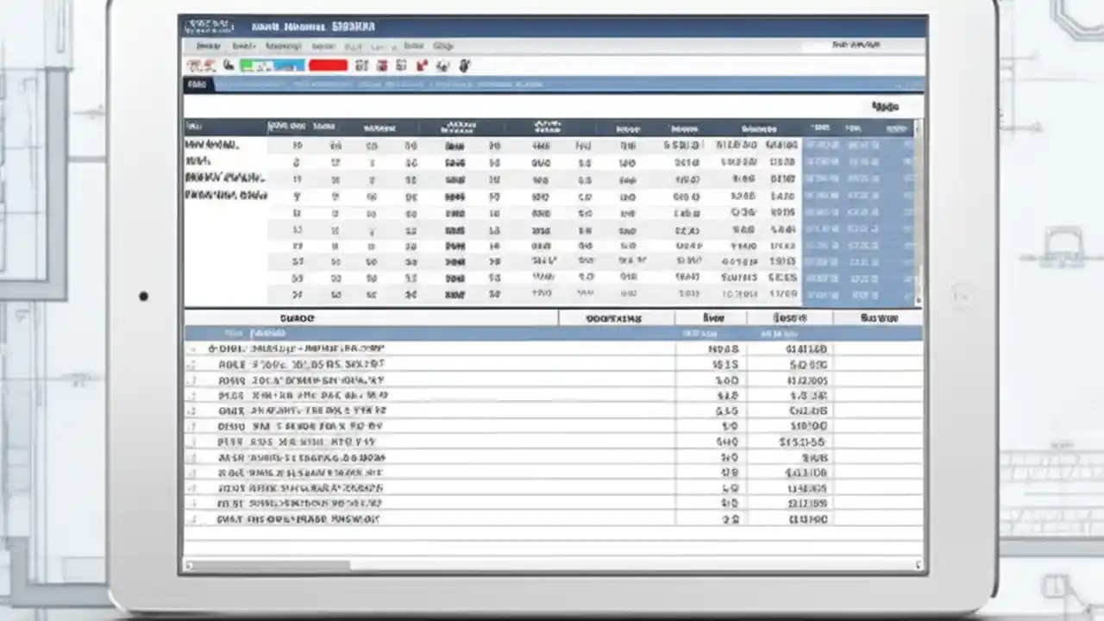Image resolution: width=1104 pixels, height=621 pixels.
Task: Select the first toolbar icon on the left
Action: point(200,66)
